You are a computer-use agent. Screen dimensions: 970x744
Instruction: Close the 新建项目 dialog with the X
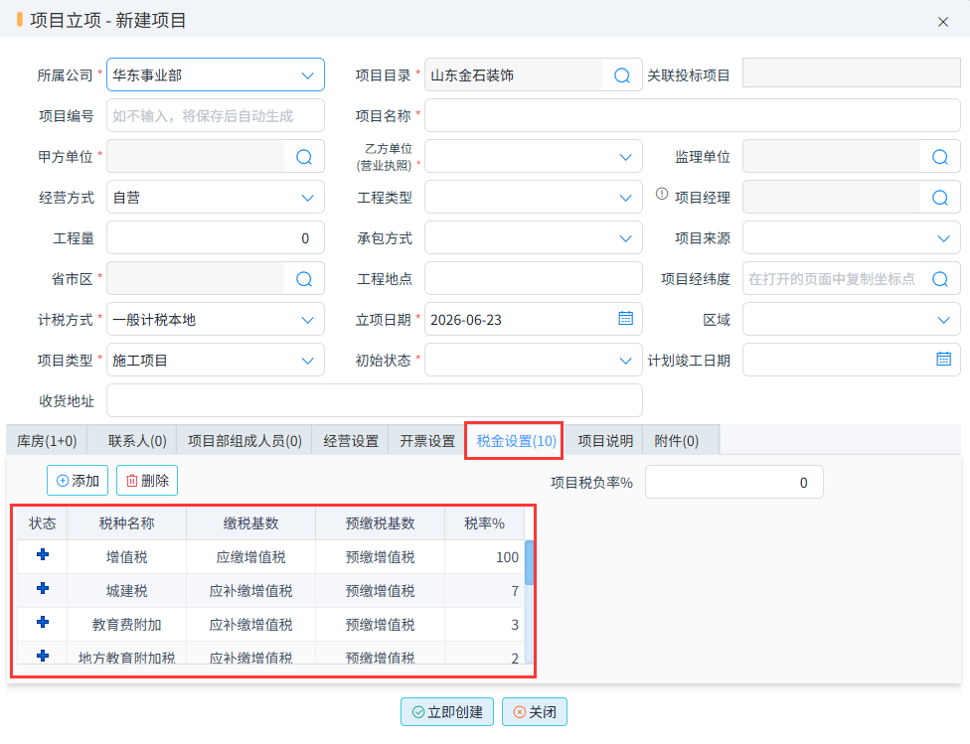pos(943,22)
